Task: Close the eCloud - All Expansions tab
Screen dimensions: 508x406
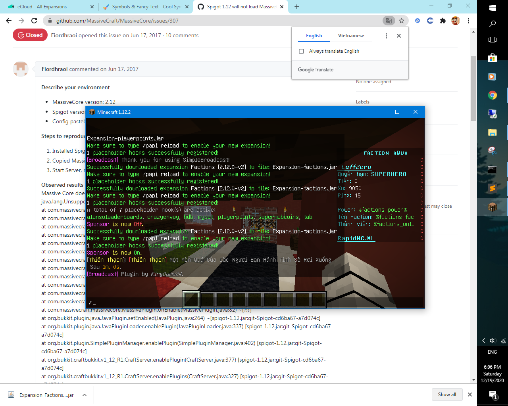Action: pyautogui.click(x=92, y=7)
